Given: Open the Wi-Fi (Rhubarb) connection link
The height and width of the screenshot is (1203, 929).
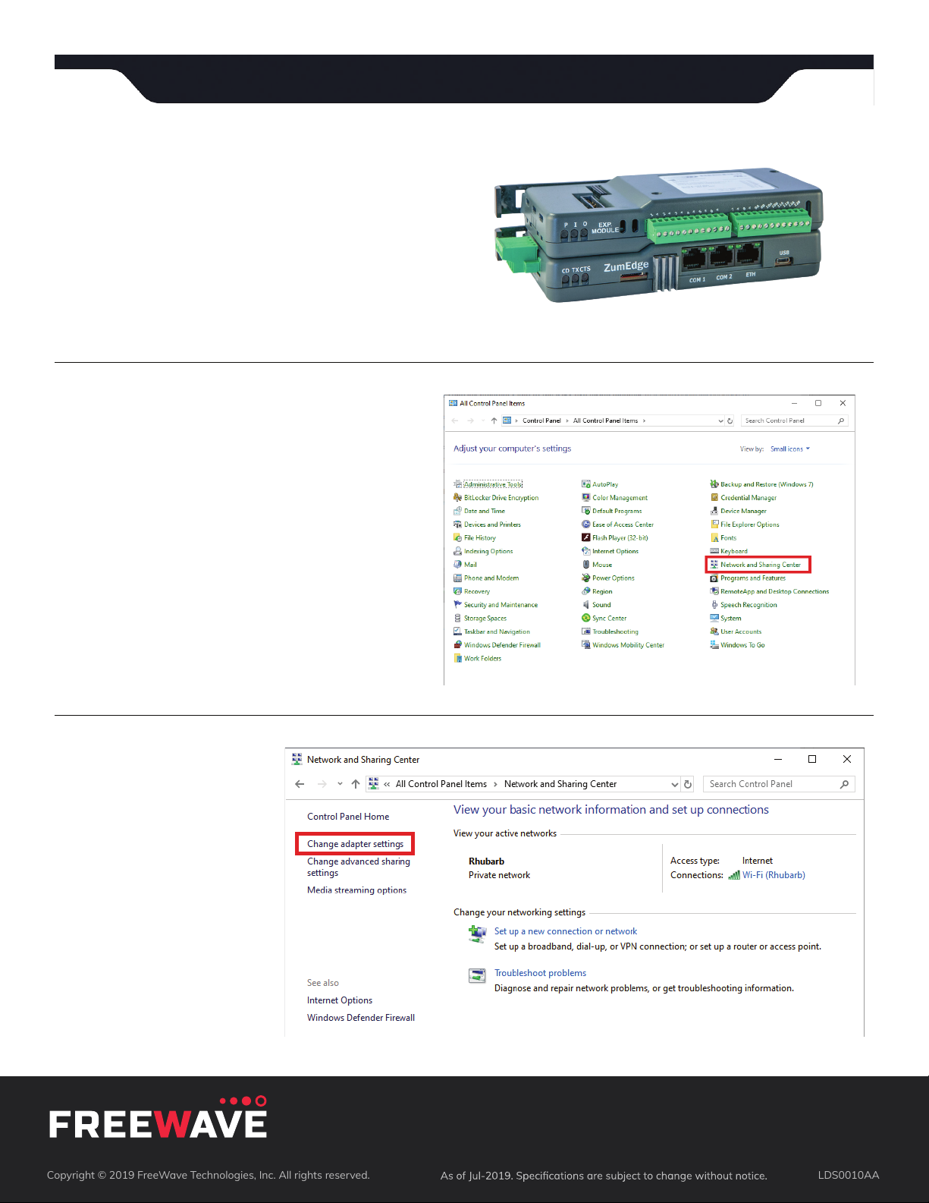Looking at the screenshot, I should point(773,875).
